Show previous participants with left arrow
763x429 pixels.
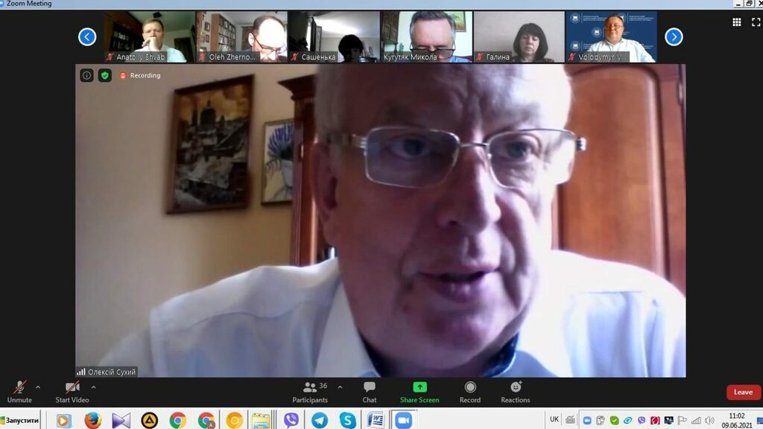pos(87,36)
